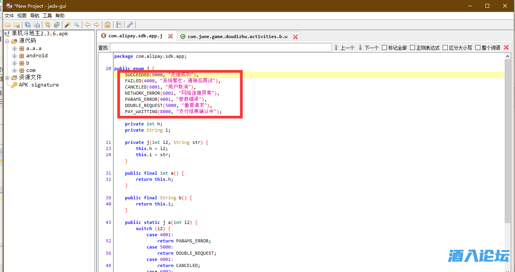This screenshot has height=272, width=515.
Task: Open the log viewer notebook icon
Action: click(119, 25)
